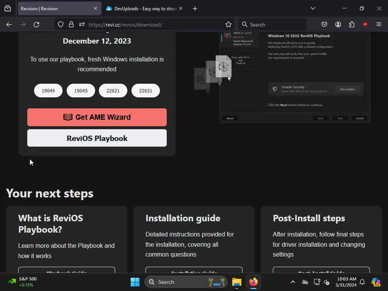388x291 pixels.
Task: Expand the list all tabs chevron
Action: (x=313, y=8)
